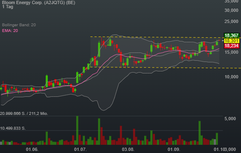Click the 01.06. date label

click(x=32, y=149)
